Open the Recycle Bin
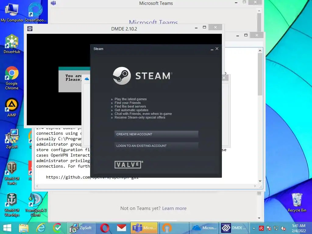312x234 pixels. (297, 203)
